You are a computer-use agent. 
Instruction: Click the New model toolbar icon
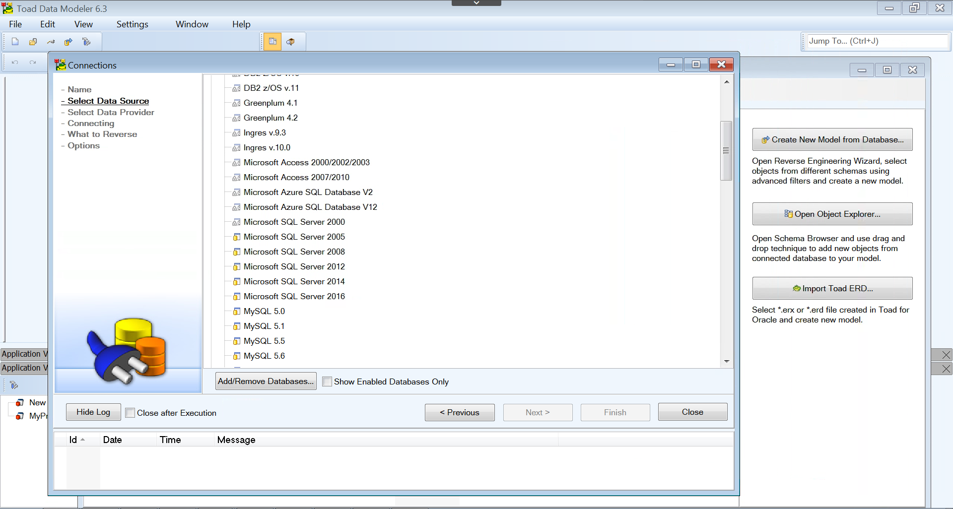click(x=15, y=42)
